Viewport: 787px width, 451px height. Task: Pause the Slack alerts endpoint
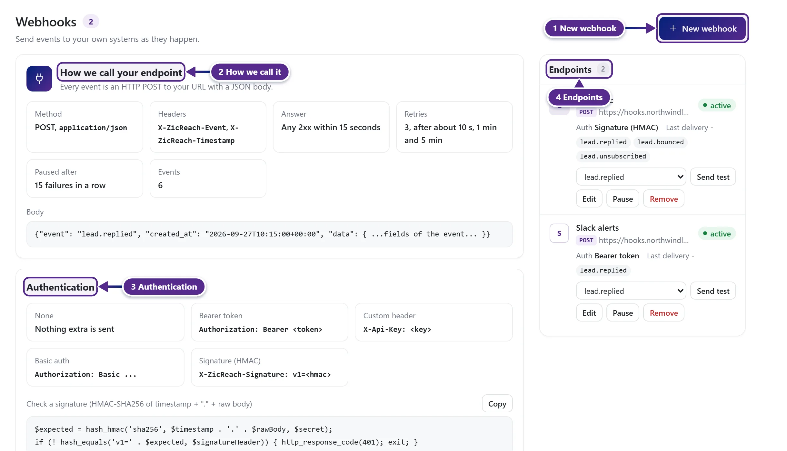(x=623, y=313)
